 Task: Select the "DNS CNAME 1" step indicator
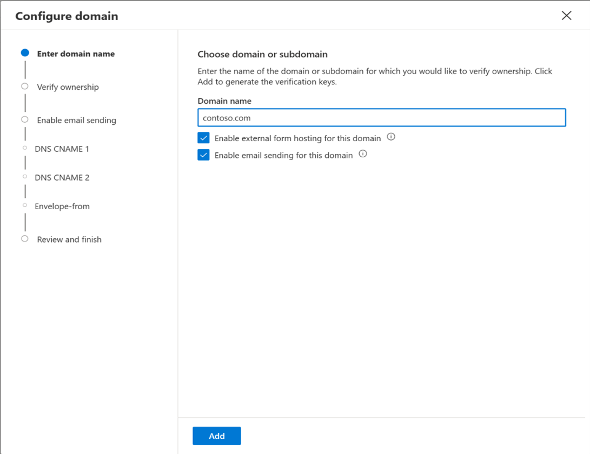click(24, 148)
